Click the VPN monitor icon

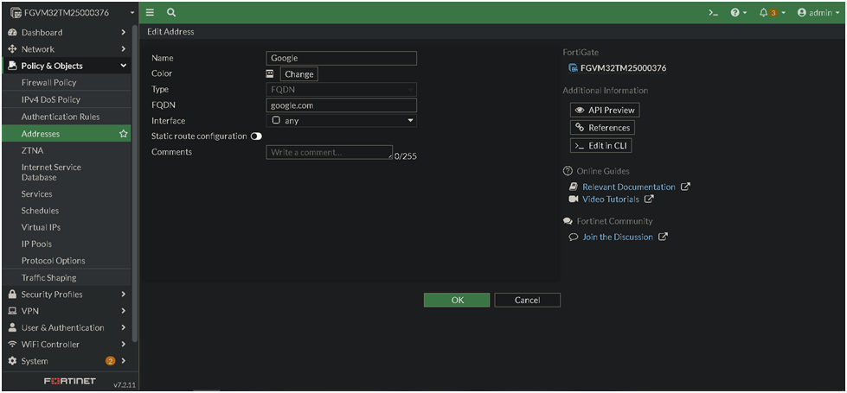click(x=12, y=311)
